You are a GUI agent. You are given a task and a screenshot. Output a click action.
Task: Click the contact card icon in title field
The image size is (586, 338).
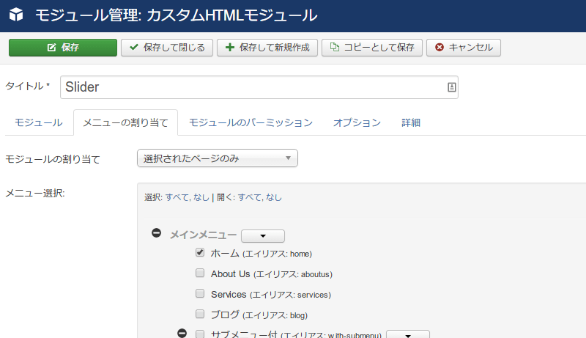point(451,87)
